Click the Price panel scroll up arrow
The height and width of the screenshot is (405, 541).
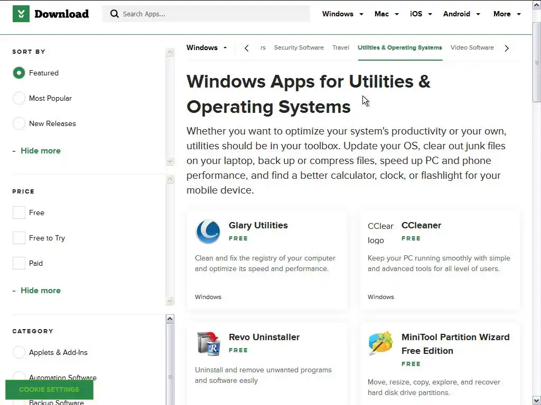pos(170,179)
